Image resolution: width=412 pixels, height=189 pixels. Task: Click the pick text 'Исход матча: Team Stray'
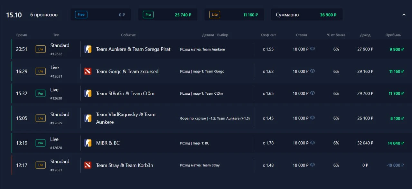pyautogui.click(x=200, y=165)
